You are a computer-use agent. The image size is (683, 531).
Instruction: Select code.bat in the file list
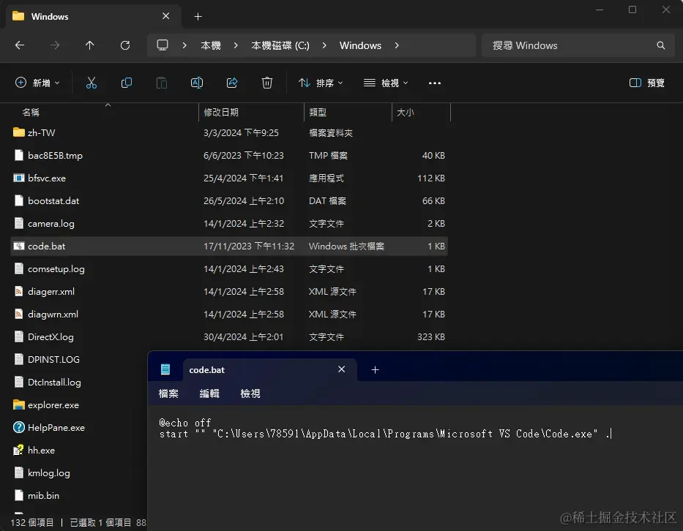(x=229, y=246)
